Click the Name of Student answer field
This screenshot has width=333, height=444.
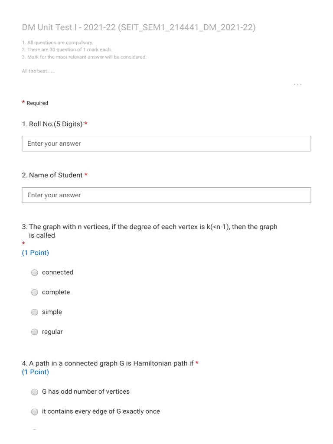(166, 195)
